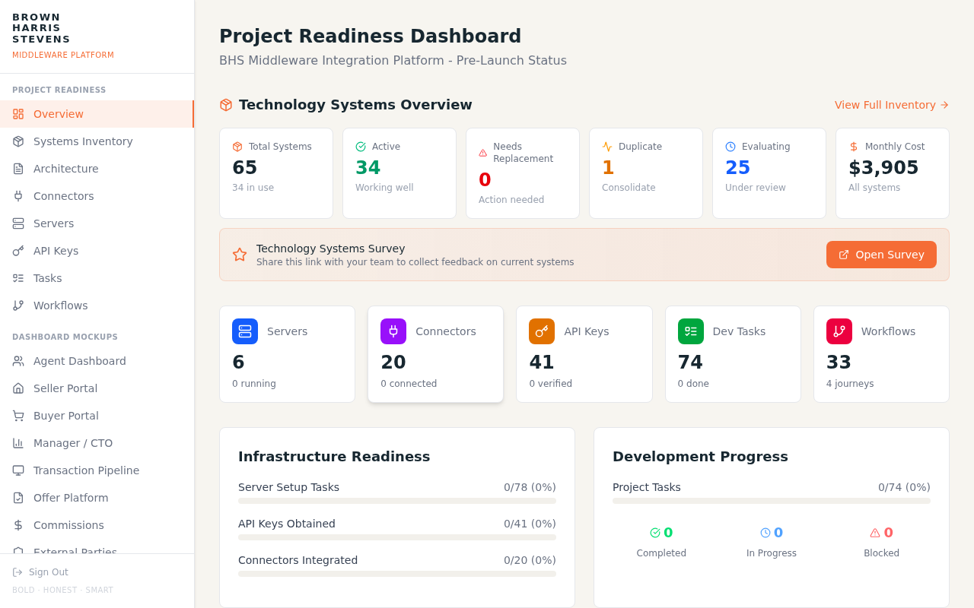Click the red lightning icon on Workflows card

click(839, 331)
